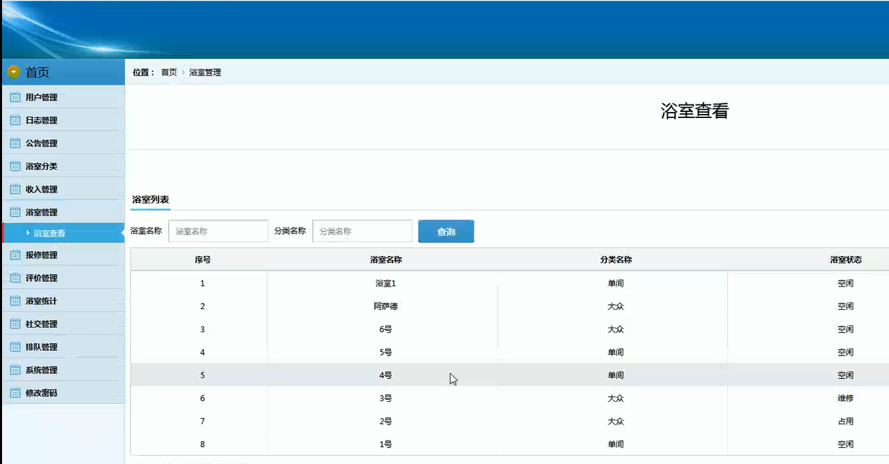Click 空闲 status in the 4号 row
The height and width of the screenshot is (464, 889).
(845, 375)
